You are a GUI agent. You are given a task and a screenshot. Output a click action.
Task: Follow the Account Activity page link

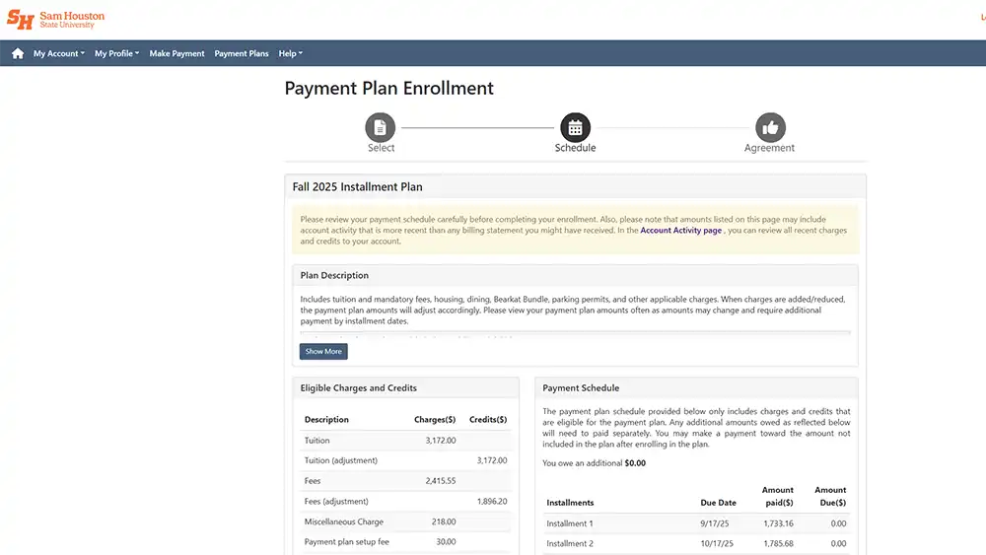[x=680, y=230]
